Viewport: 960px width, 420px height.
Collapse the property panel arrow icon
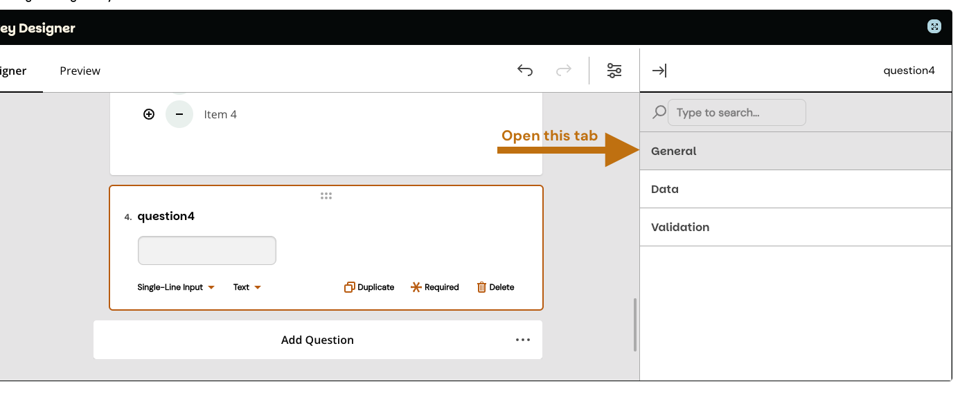pyautogui.click(x=659, y=71)
